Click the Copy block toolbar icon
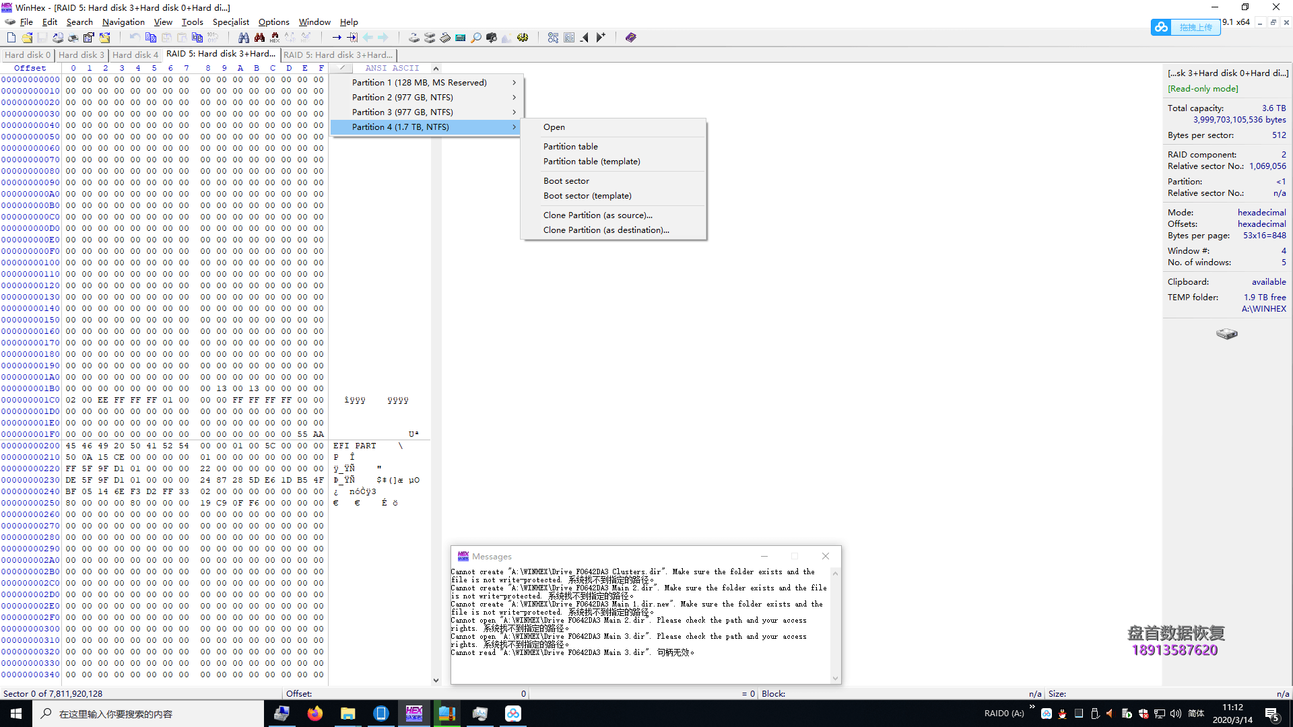The height and width of the screenshot is (727, 1293). (x=151, y=38)
